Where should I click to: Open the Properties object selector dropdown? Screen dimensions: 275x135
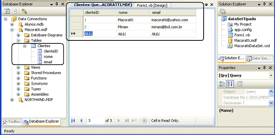click(271, 76)
